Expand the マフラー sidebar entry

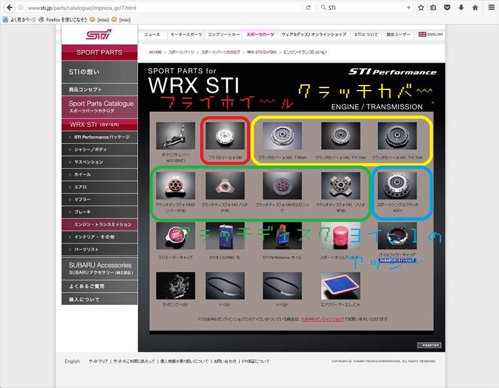point(99,199)
